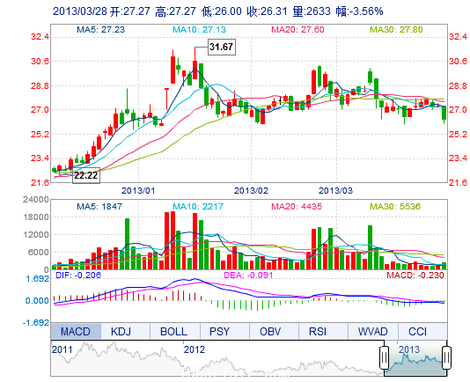Click the DEA: -0.091 value
470x382 pixels.
(x=248, y=275)
